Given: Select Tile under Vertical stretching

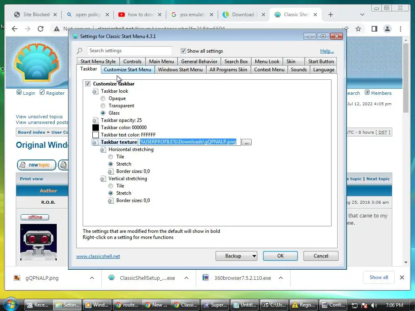Looking at the screenshot, I should pos(111,186).
